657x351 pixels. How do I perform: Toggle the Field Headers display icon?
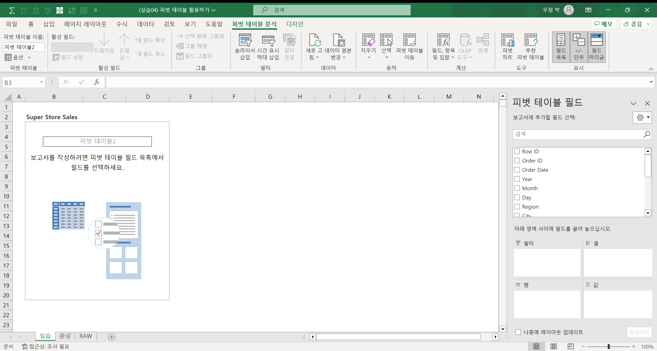point(597,47)
